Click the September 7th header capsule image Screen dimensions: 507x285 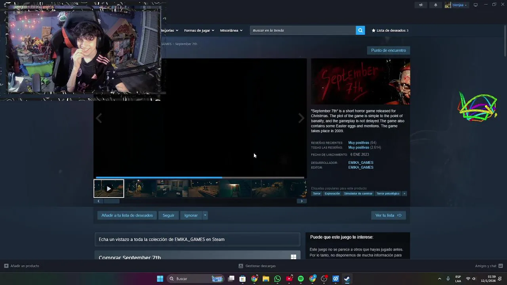[x=360, y=82]
